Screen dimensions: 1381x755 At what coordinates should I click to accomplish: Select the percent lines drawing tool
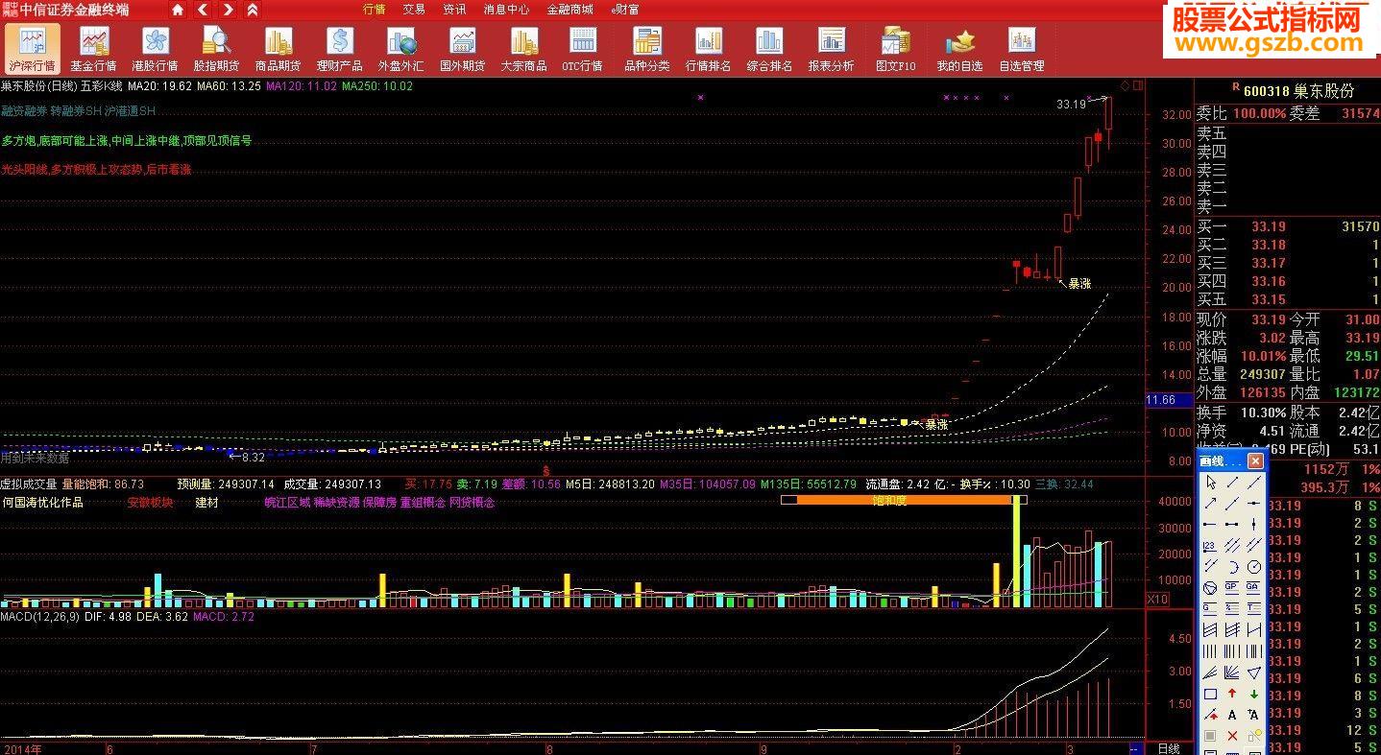(x=1232, y=607)
